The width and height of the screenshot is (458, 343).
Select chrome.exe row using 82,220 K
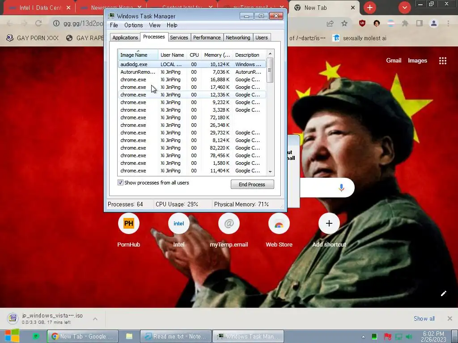[x=192, y=148]
